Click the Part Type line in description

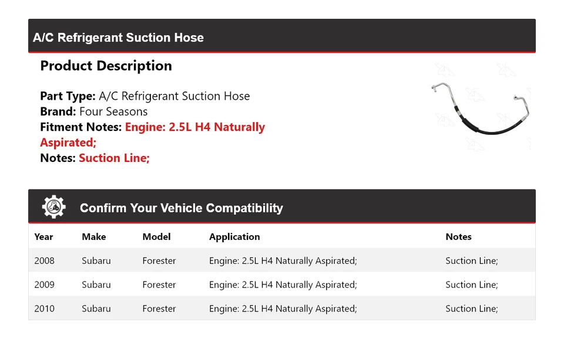point(145,96)
